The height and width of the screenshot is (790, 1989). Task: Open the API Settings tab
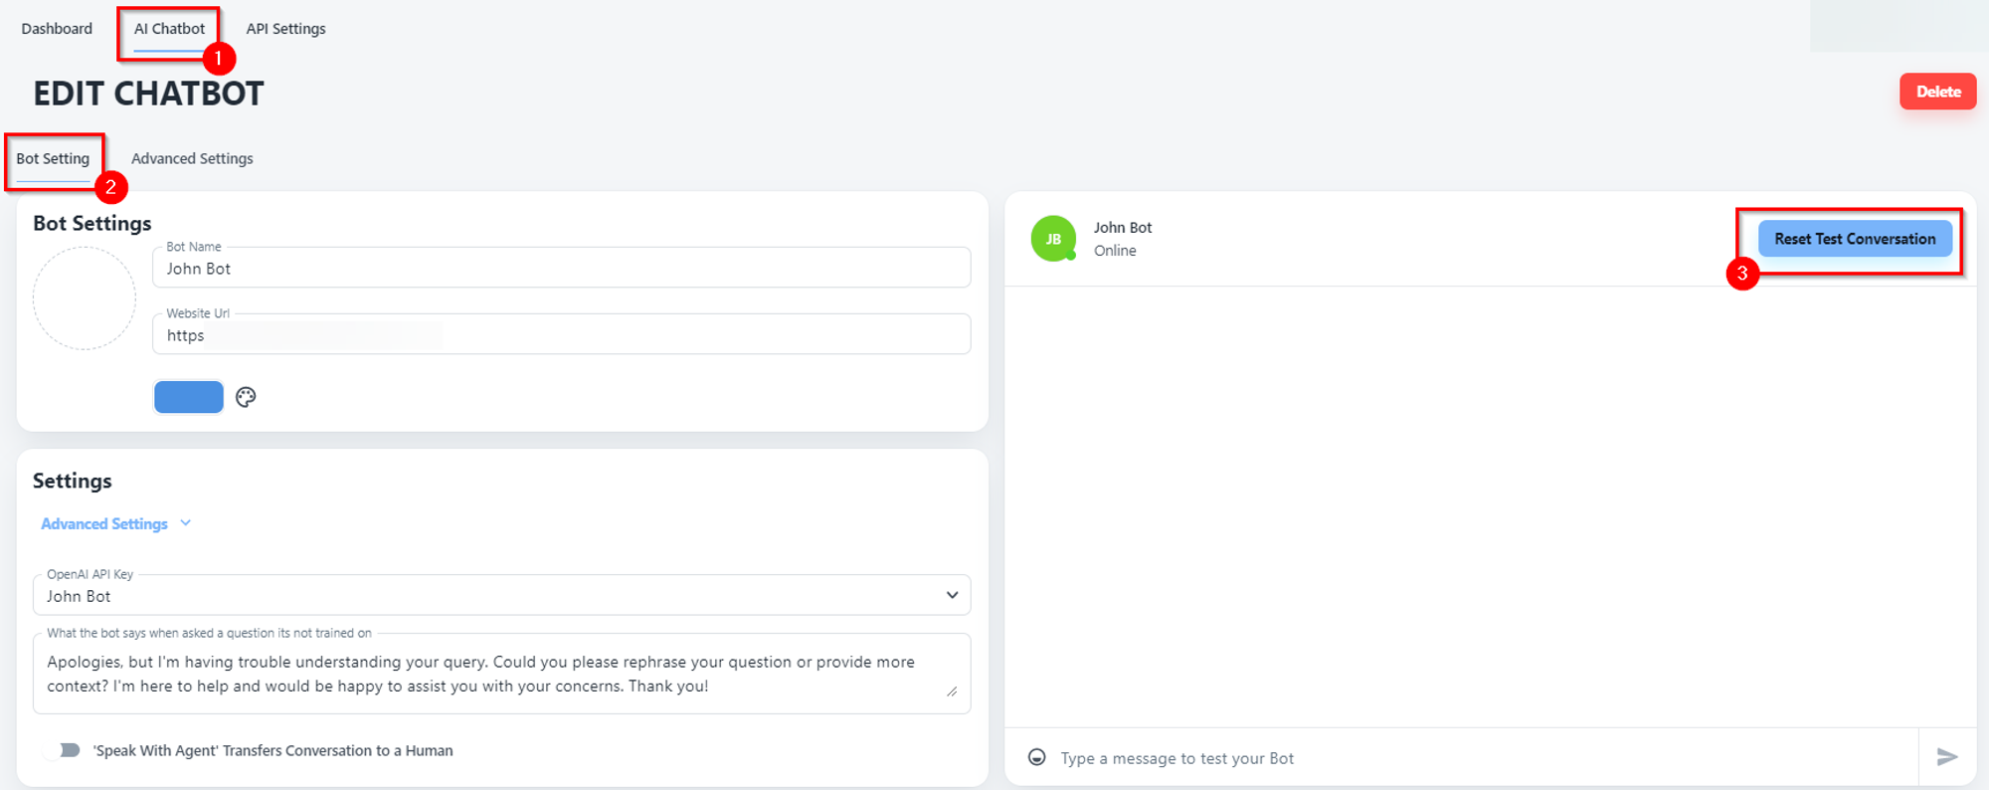tap(285, 29)
